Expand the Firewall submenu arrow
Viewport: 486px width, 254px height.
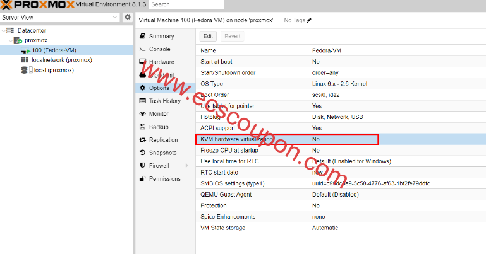click(187, 166)
